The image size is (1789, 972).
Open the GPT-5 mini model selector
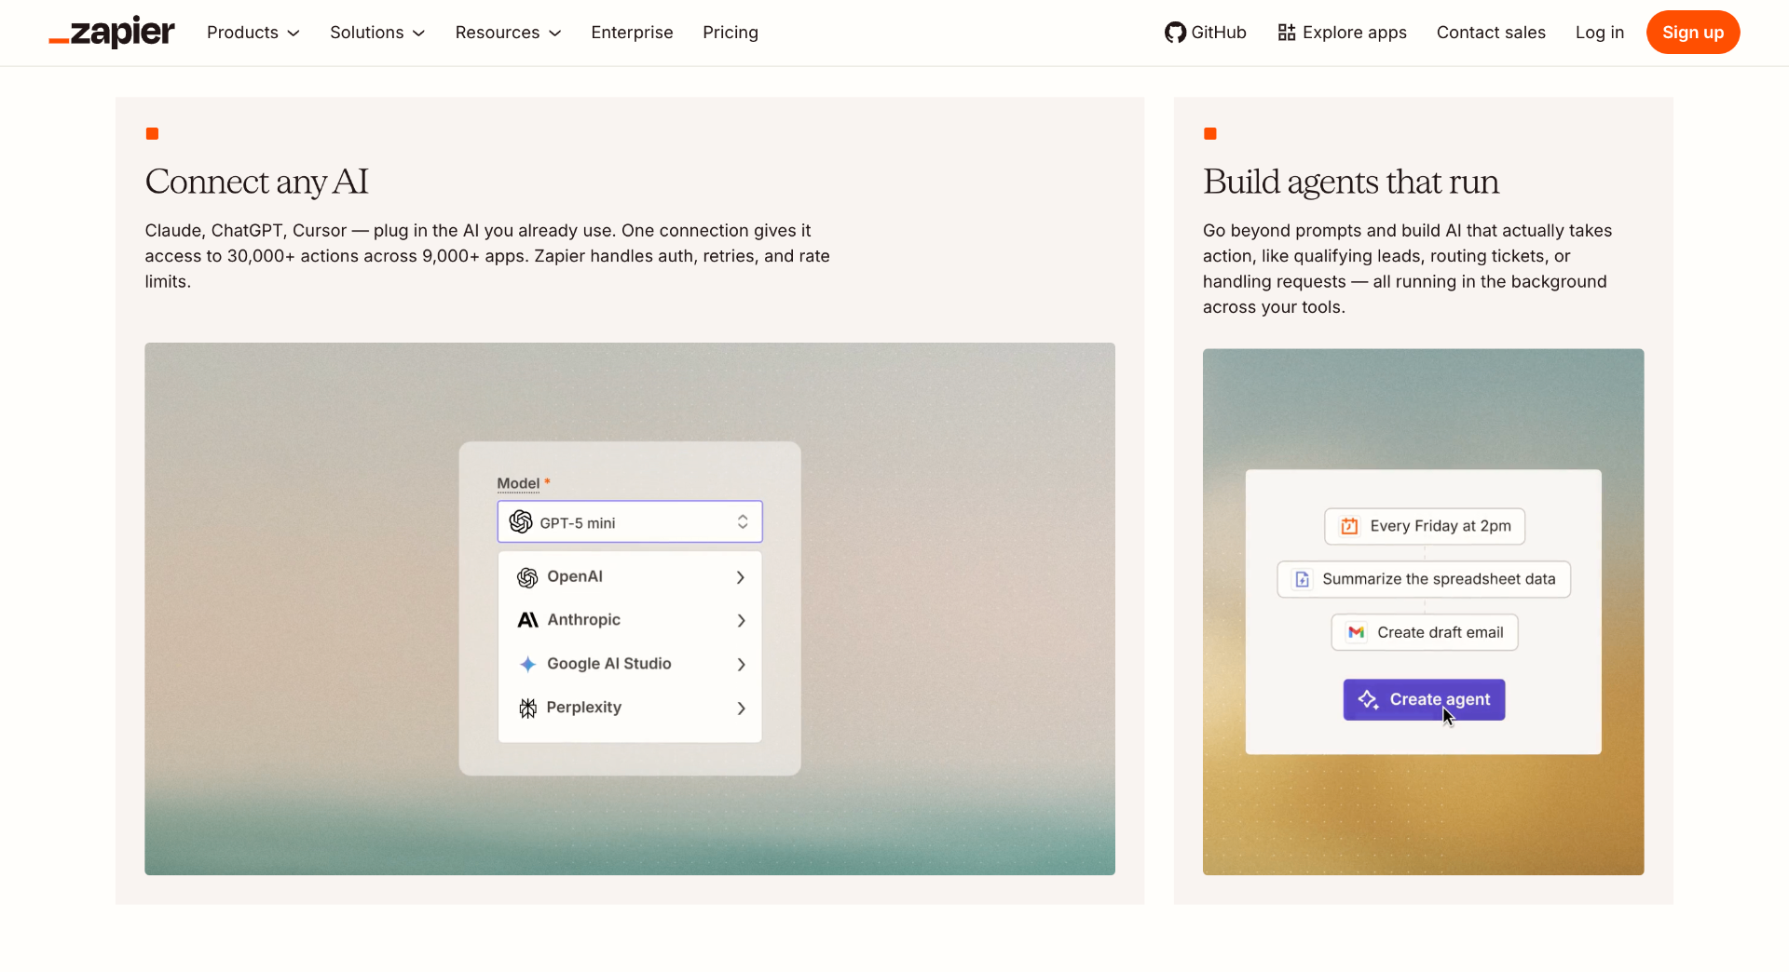coord(630,522)
